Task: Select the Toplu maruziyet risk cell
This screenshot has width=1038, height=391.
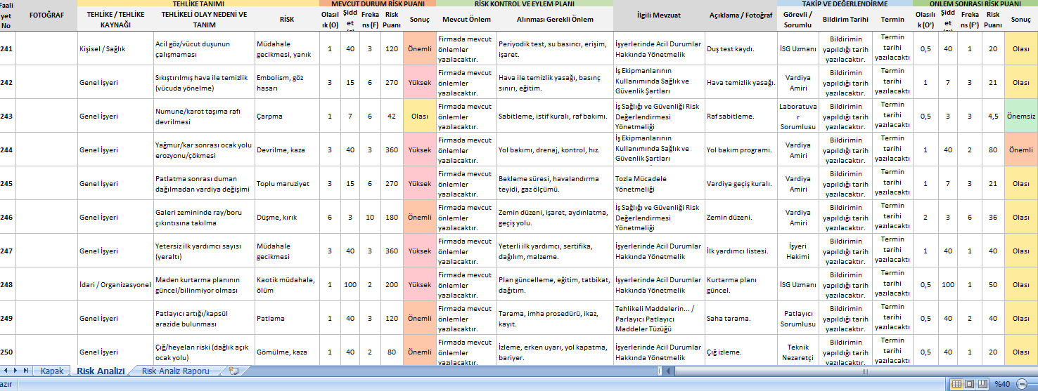Action: coord(286,184)
